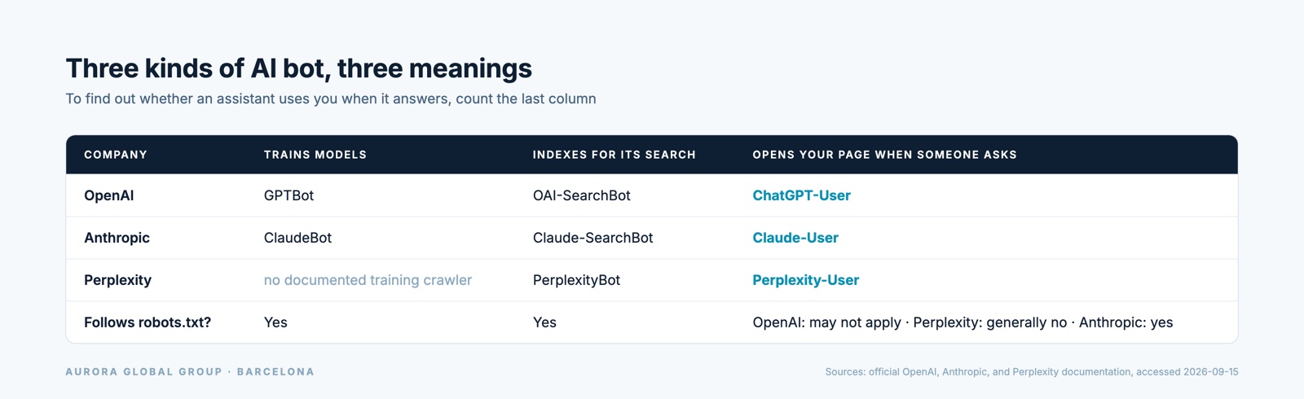
Task: Click the OPENS YOUR PAGE WHEN SOMEONE ASKS header
Action: click(x=885, y=155)
